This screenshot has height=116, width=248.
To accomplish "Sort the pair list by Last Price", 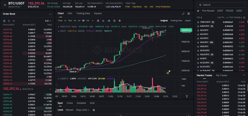I will (x=222, y=17).
